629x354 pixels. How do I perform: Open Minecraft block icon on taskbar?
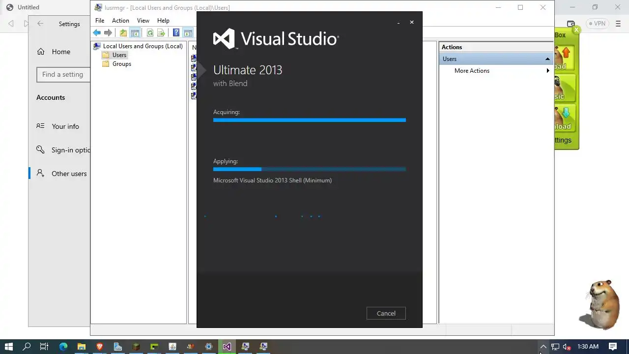(136, 347)
